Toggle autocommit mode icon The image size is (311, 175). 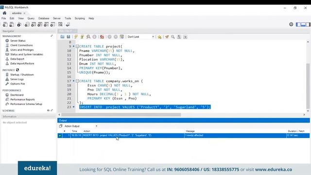click(x=122, y=37)
